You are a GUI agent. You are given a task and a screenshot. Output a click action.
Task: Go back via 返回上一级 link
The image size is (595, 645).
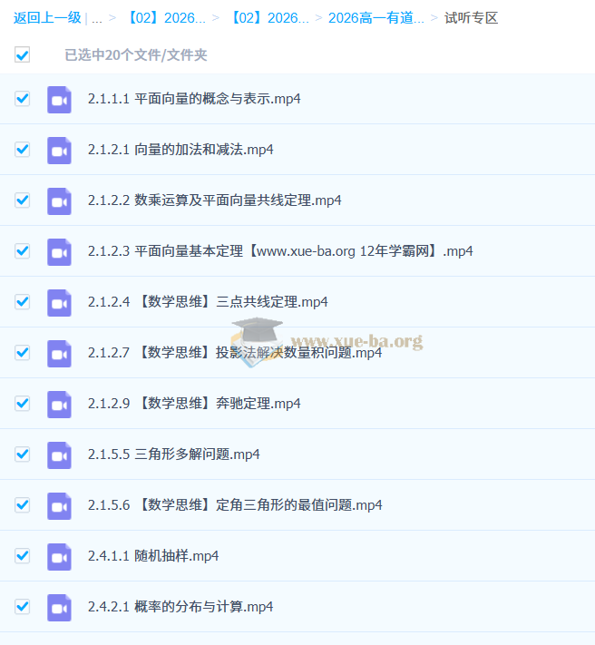[x=47, y=18]
